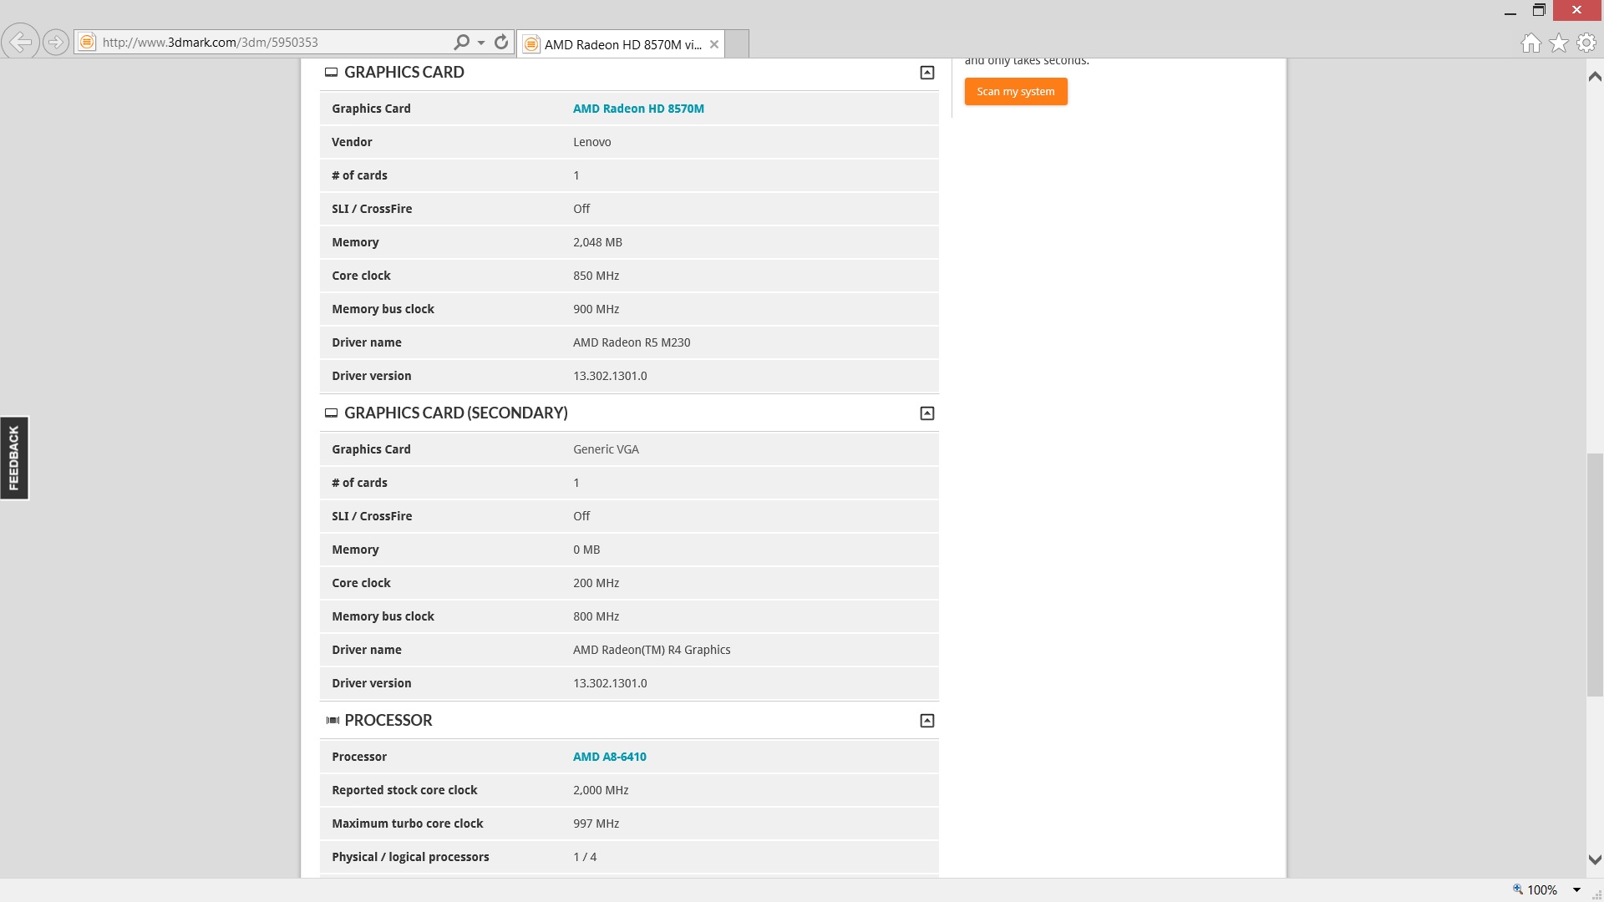The height and width of the screenshot is (902, 1604).
Task: Open the Home page icon
Action: pos(1530,43)
